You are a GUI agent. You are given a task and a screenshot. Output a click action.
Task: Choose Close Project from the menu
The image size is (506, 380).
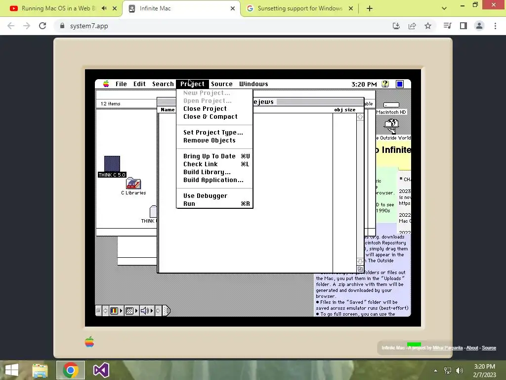(214, 109)
